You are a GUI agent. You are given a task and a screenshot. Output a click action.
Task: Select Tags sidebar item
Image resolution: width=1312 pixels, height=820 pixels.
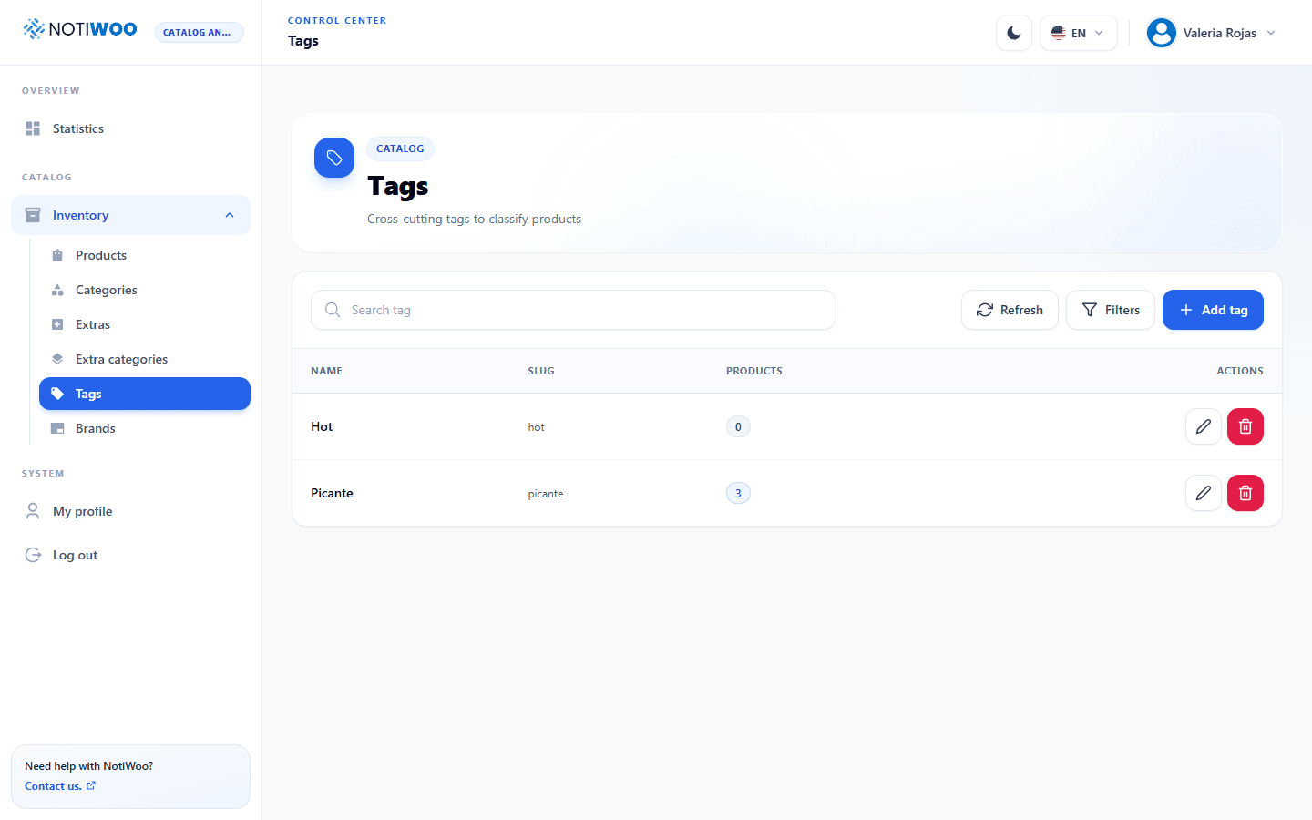pos(145,394)
